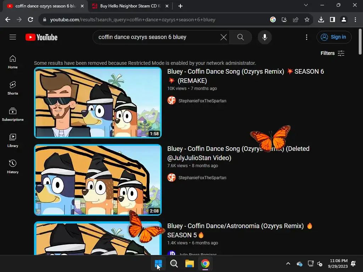This screenshot has width=363, height=272.
Task: Open a new browser tab
Action: click(x=180, y=6)
